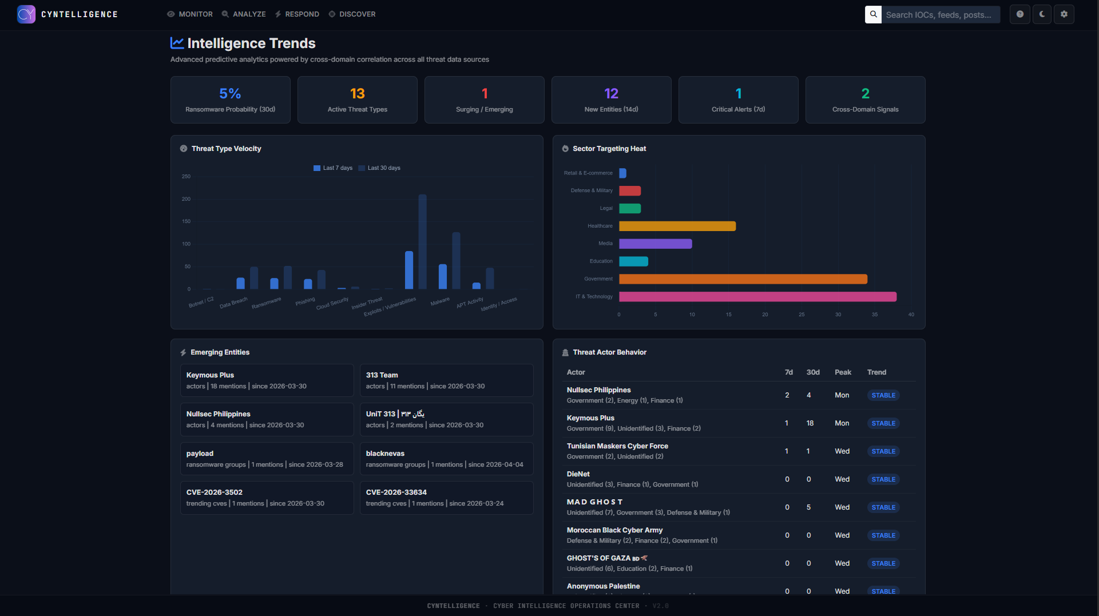1099x616 pixels.
Task: Click the Actor column header
Action: click(576, 372)
